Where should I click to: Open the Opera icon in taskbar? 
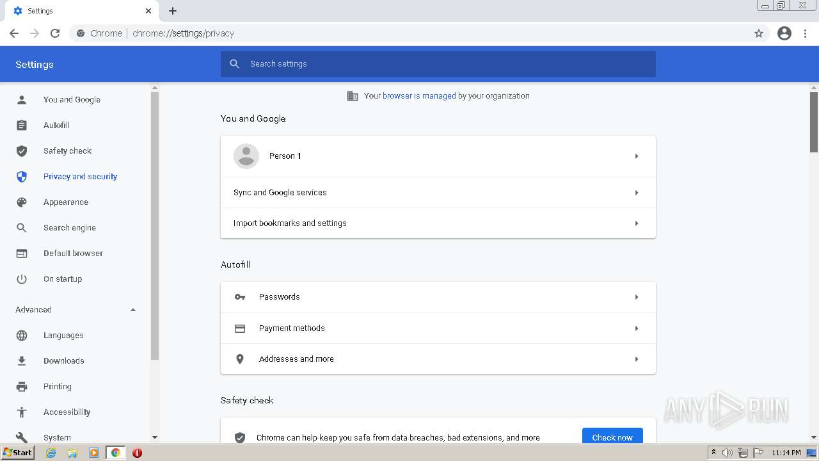click(137, 453)
